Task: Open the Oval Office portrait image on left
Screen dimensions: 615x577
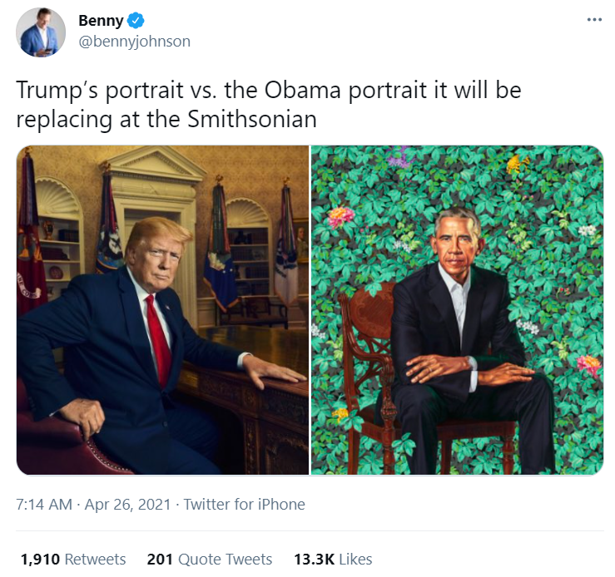Action: point(162,310)
